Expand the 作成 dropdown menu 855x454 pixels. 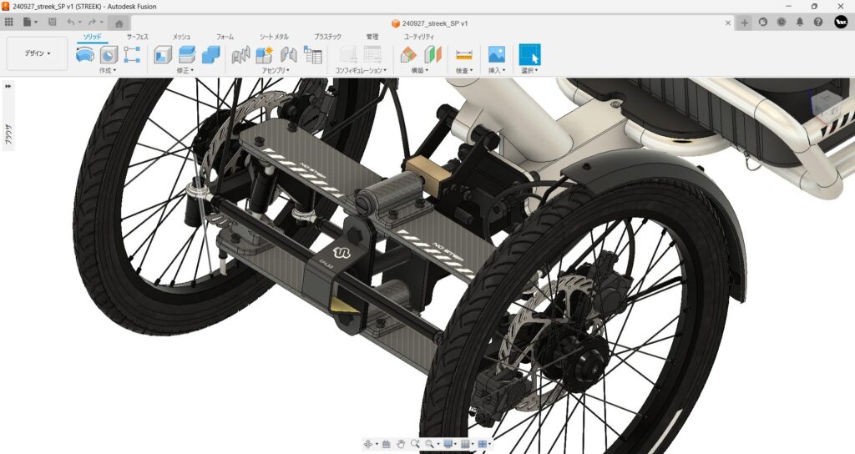click(108, 70)
